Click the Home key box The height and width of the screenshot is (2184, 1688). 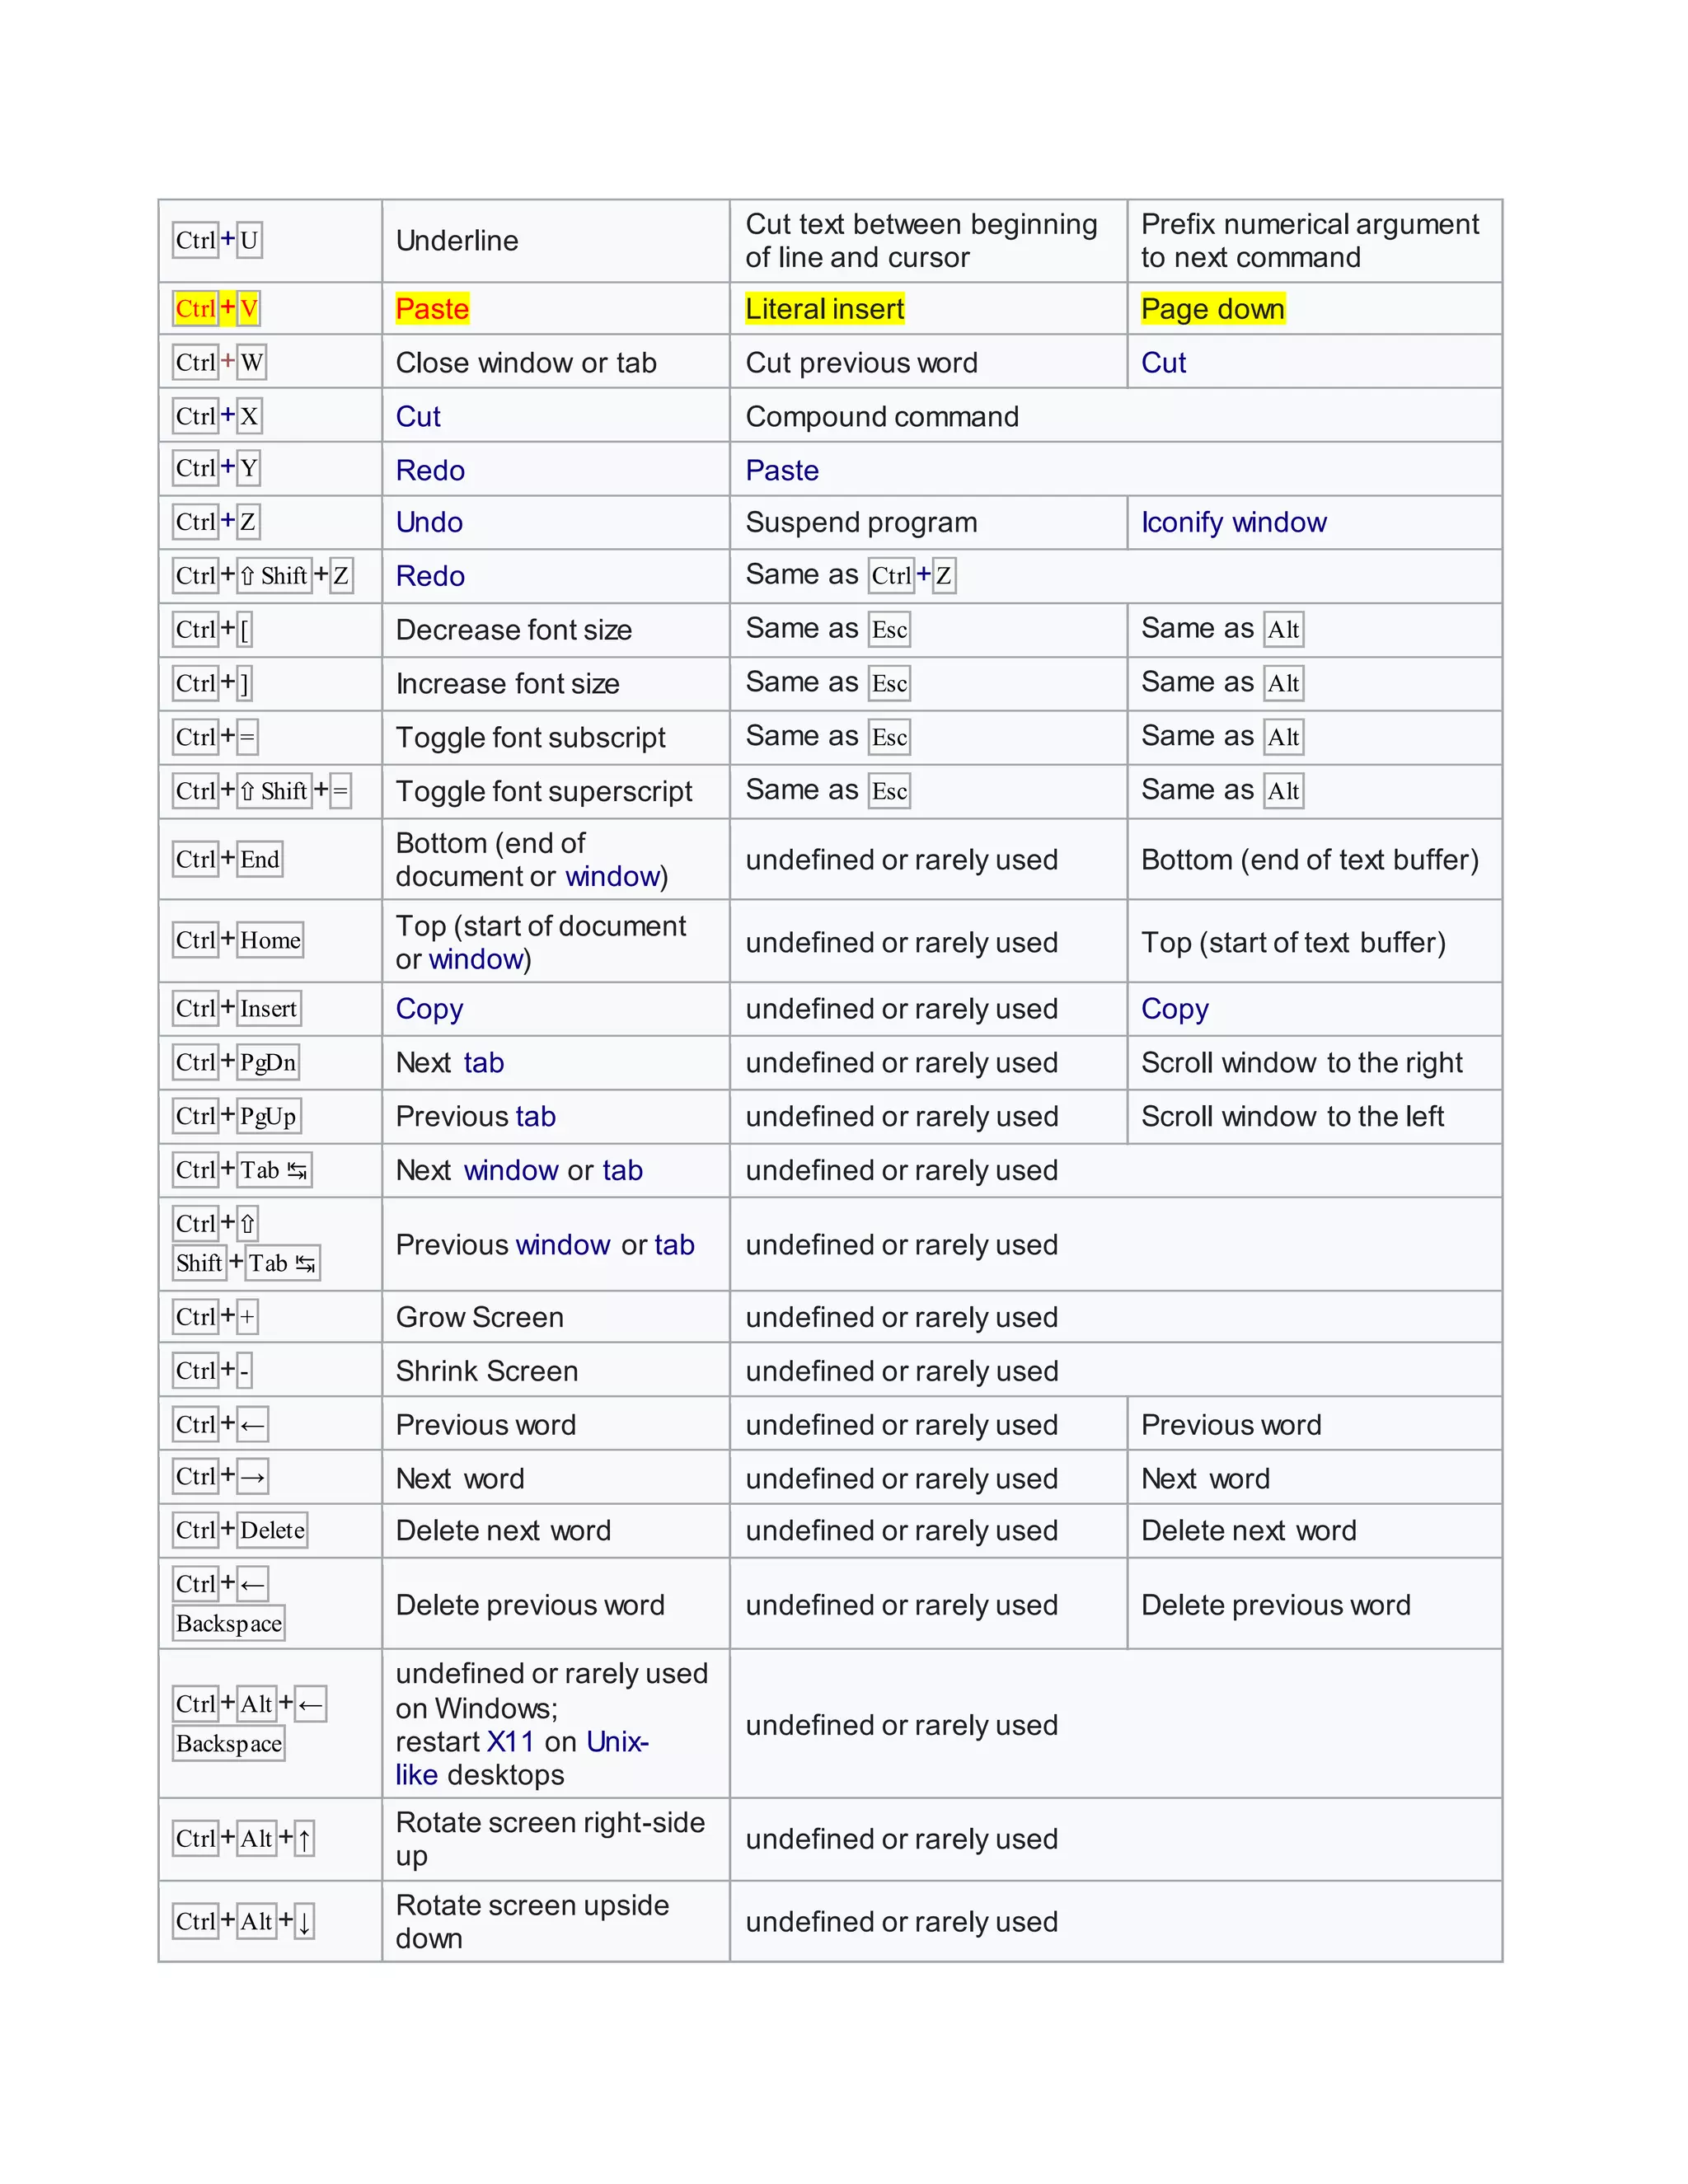coord(270,940)
